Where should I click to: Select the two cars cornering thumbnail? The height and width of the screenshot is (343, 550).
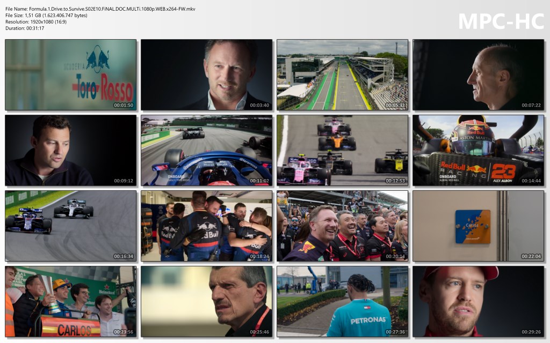tap(71, 226)
